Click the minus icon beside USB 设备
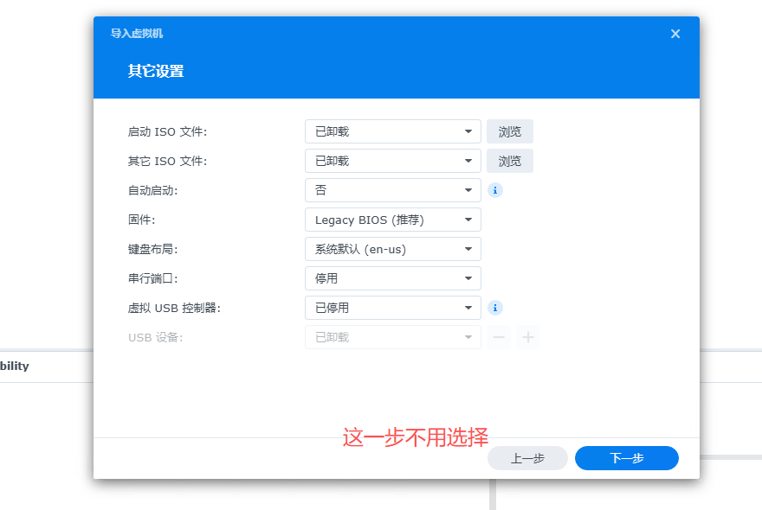This screenshot has height=510, width=762. point(500,337)
